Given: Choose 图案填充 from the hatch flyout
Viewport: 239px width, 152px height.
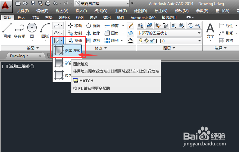Looking at the screenshot, I should tap(68, 50).
